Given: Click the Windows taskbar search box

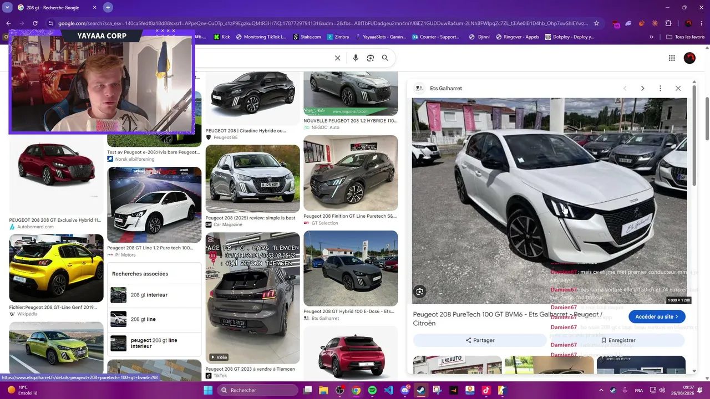Looking at the screenshot, I should [x=258, y=390].
